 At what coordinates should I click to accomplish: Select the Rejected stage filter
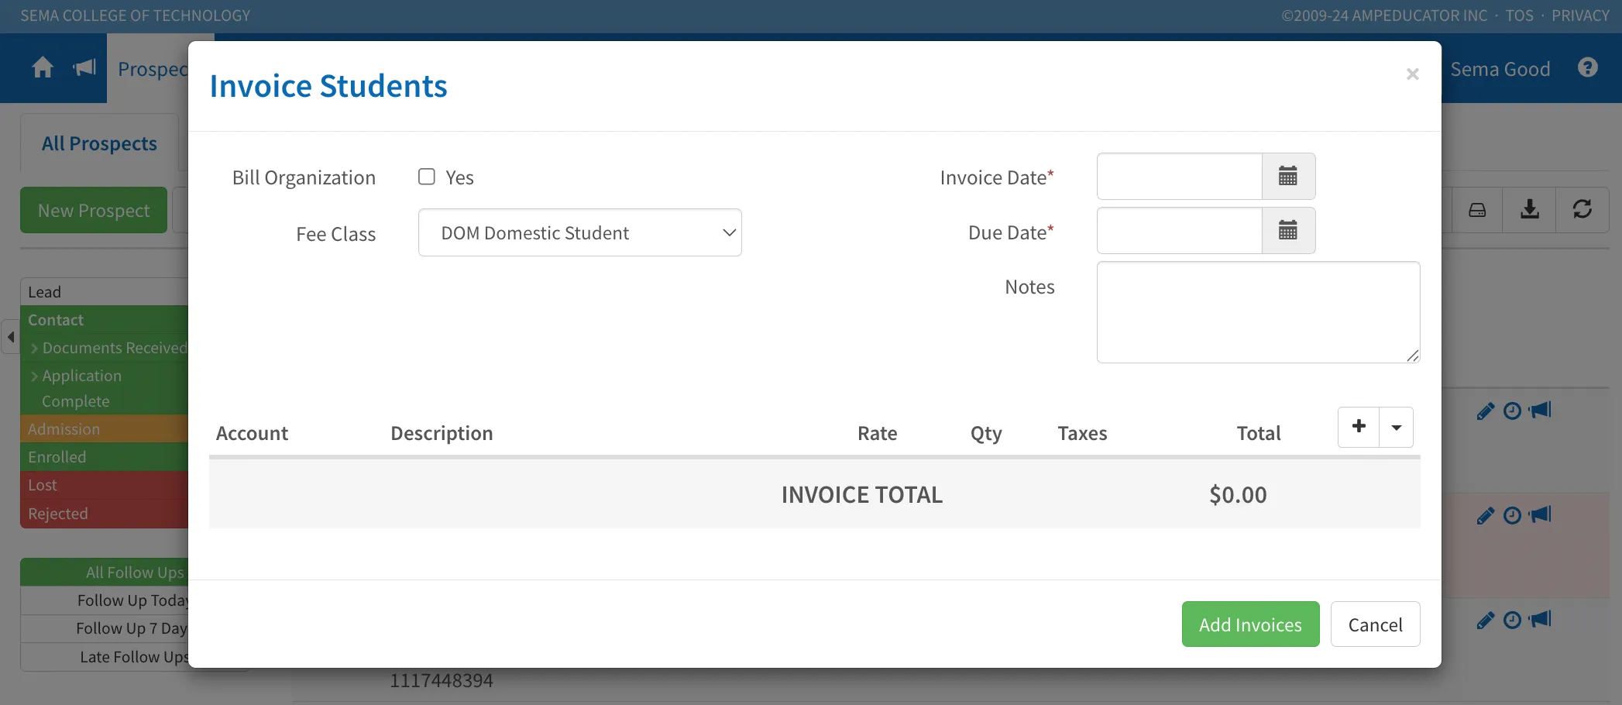click(105, 514)
